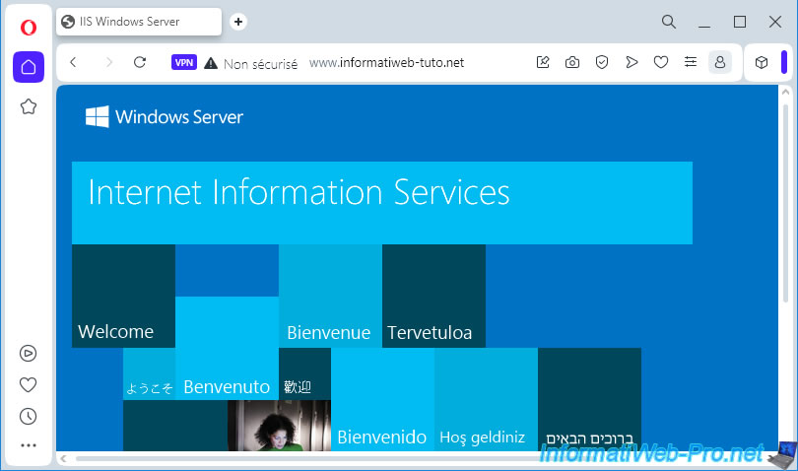
Task: Click the Hoş geldiniz tile
Action: tap(486, 399)
